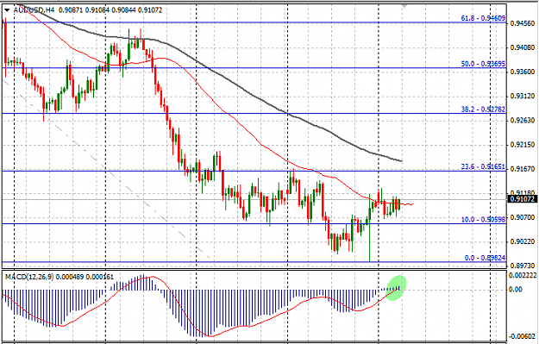Click the MACD scale value -0.00602
The image size is (539, 344).
pyautogui.click(x=523, y=336)
